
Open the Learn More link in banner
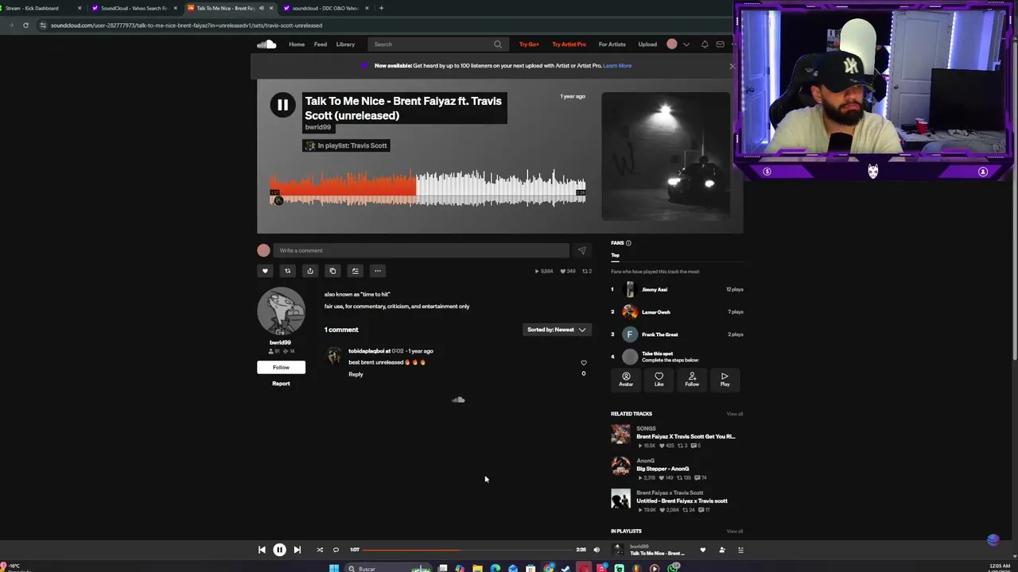[617, 66]
